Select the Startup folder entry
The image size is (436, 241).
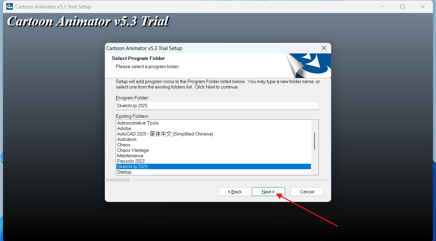coord(214,172)
